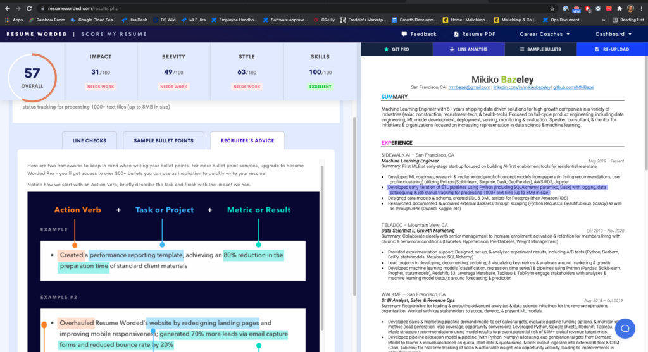
Task: Reload the page with the refresh icon
Action: 29,8
